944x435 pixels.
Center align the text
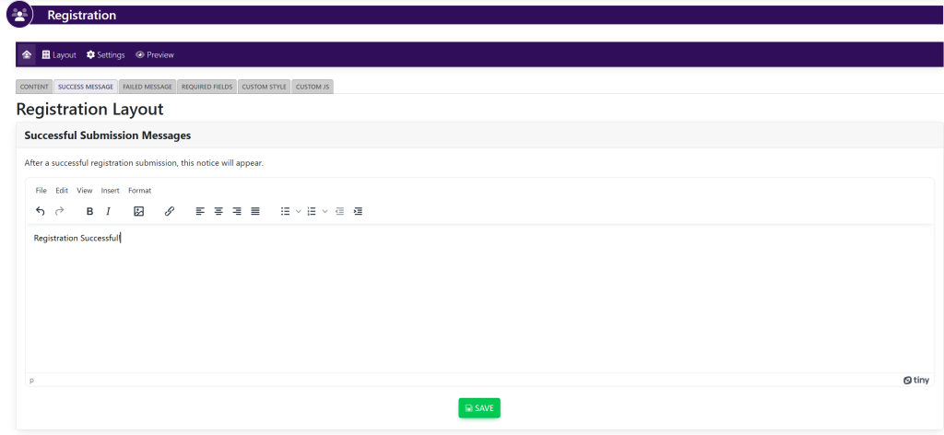tap(218, 211)
